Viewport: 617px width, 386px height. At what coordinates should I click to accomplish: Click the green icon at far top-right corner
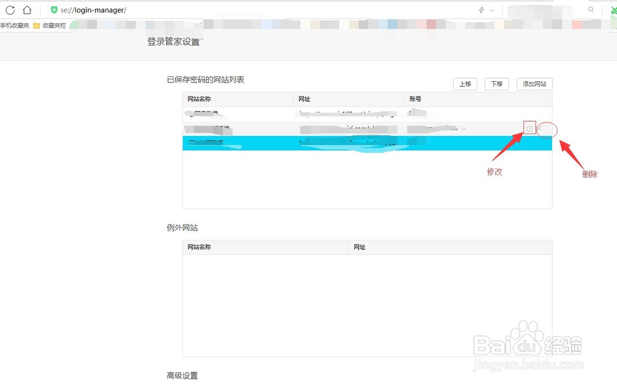point(614,10)
